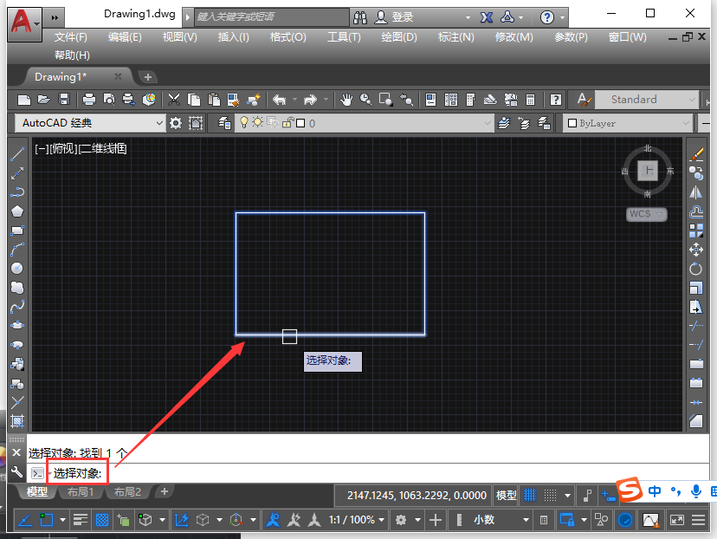The height and width of the screenshot is (539, 717).
Task: Click the Rotate modify tool
Action: coord(696,269)
